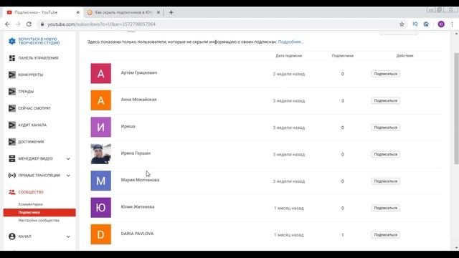Screen dimensions: 459x258
Task: Subscribe to Ирина Гершан
Action: (x=385, y=155)
